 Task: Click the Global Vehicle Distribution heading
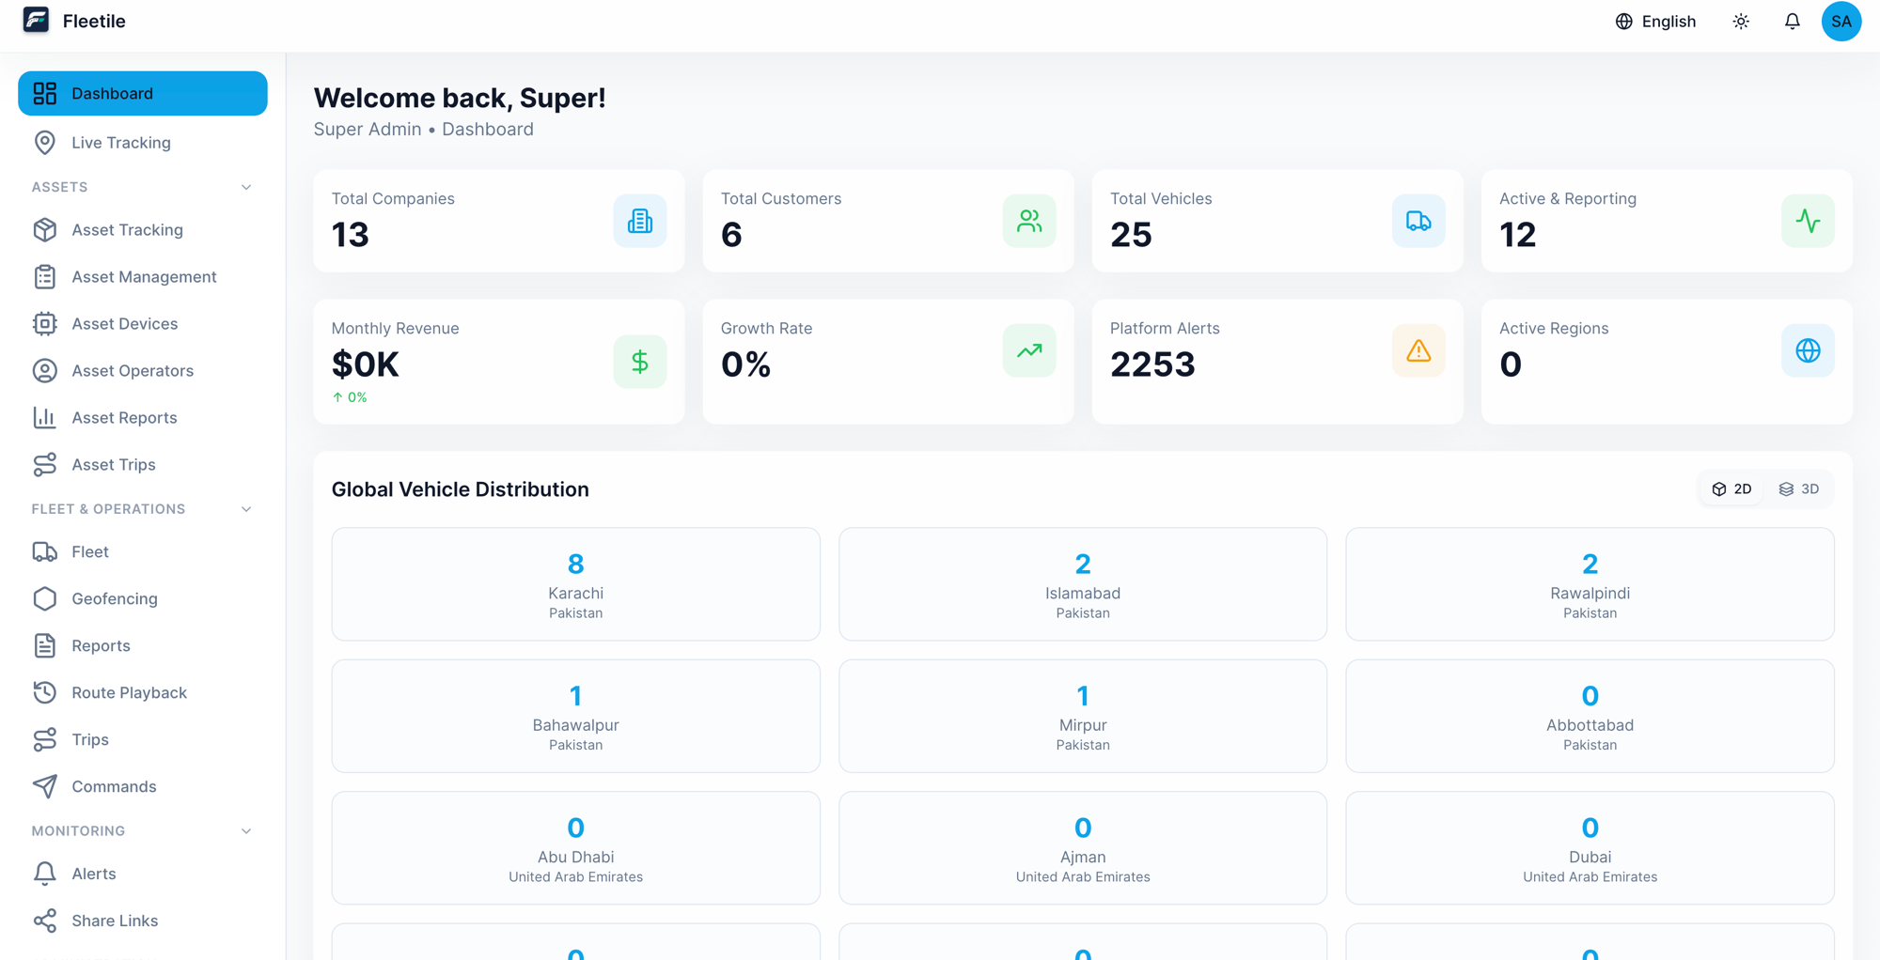pyautogui.click(x=461, y=489)
